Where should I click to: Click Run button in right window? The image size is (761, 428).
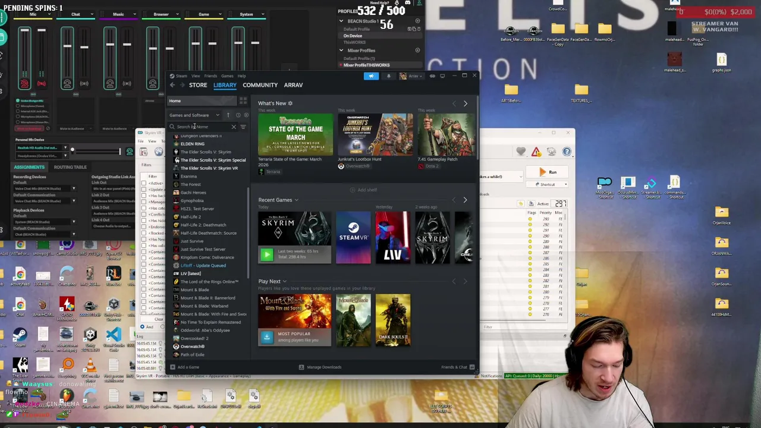[548, 172]
